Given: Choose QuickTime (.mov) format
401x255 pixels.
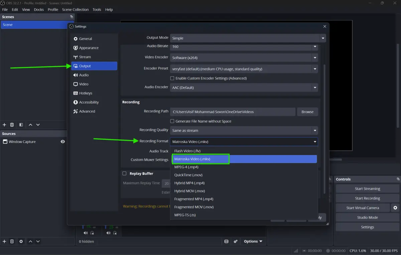Looking at the screenshot, I should [244, 175].
